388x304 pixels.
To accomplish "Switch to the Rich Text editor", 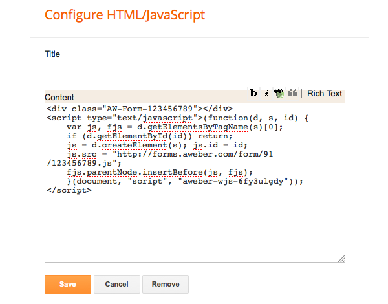I will tap(325, 94).
